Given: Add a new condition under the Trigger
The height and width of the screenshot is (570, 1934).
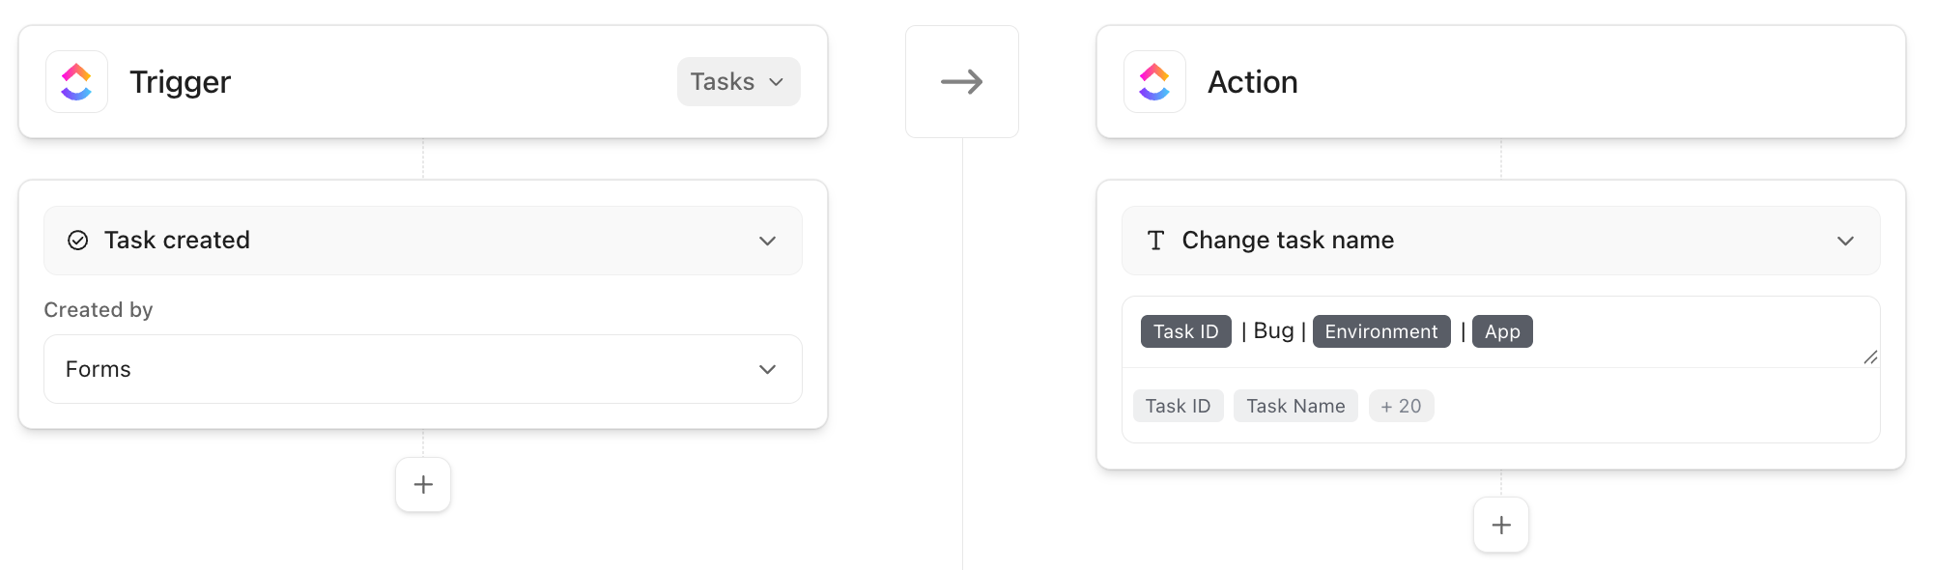Looking at the screenshot, I should pos(422,484).
